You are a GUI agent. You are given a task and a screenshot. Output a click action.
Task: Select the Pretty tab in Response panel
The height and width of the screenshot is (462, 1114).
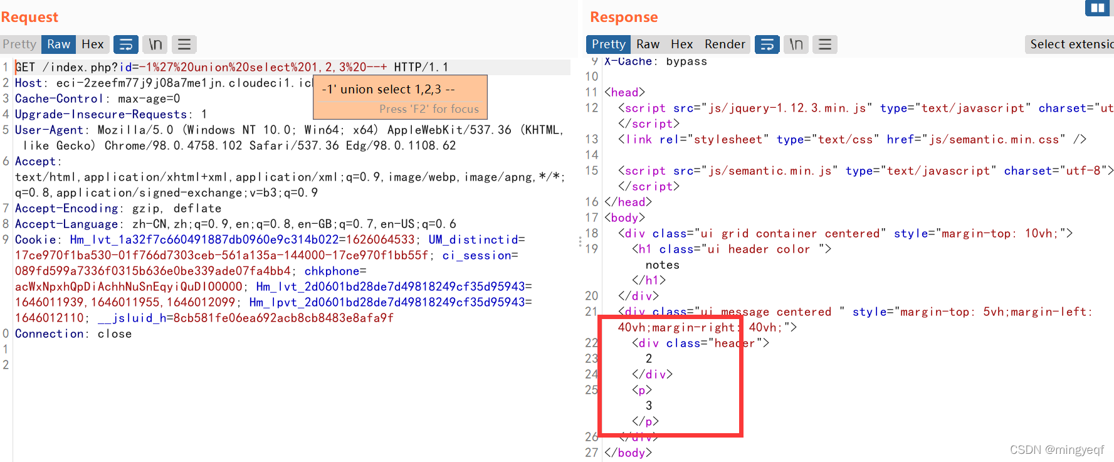point(608,45)
